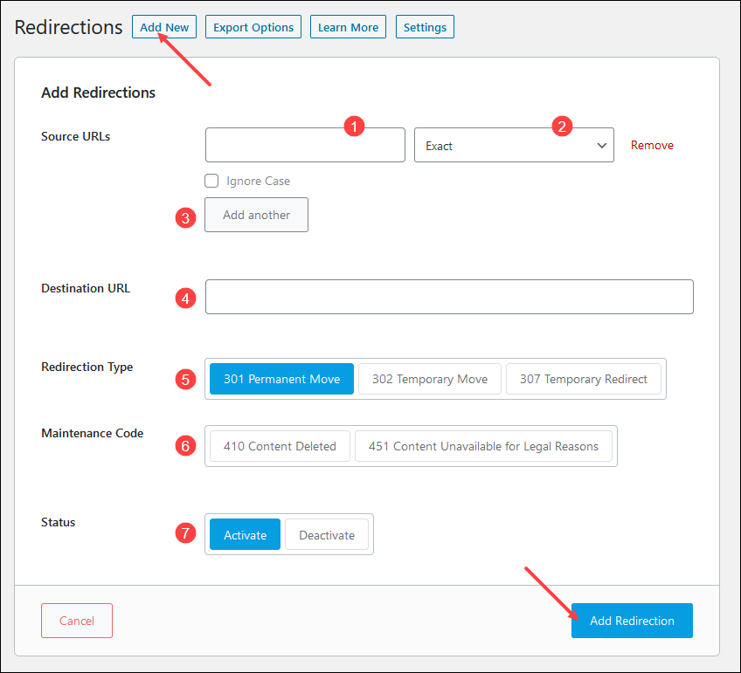
Task: Open the Redirections Settings
Action: pos(425,27)
